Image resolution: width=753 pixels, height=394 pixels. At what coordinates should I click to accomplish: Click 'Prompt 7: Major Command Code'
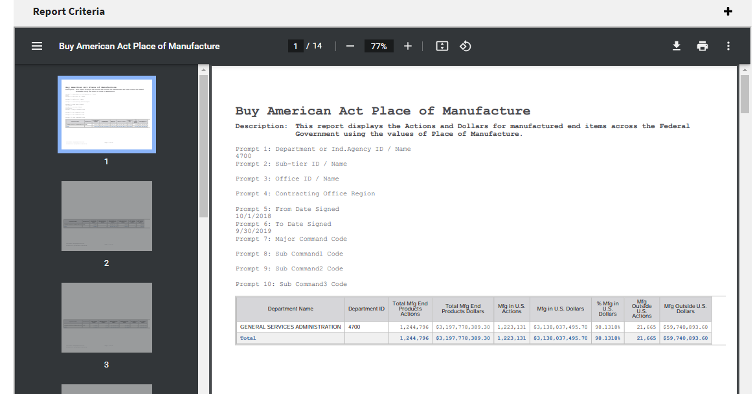(291, 239)
